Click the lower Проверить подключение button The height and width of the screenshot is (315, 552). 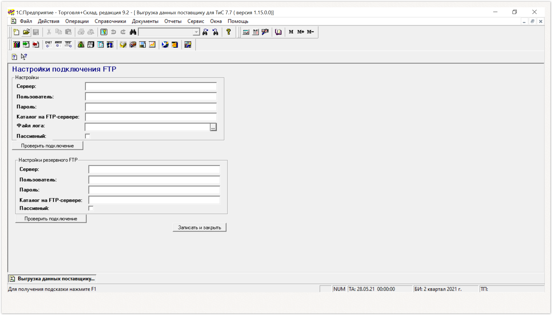(x=51, y=219)
